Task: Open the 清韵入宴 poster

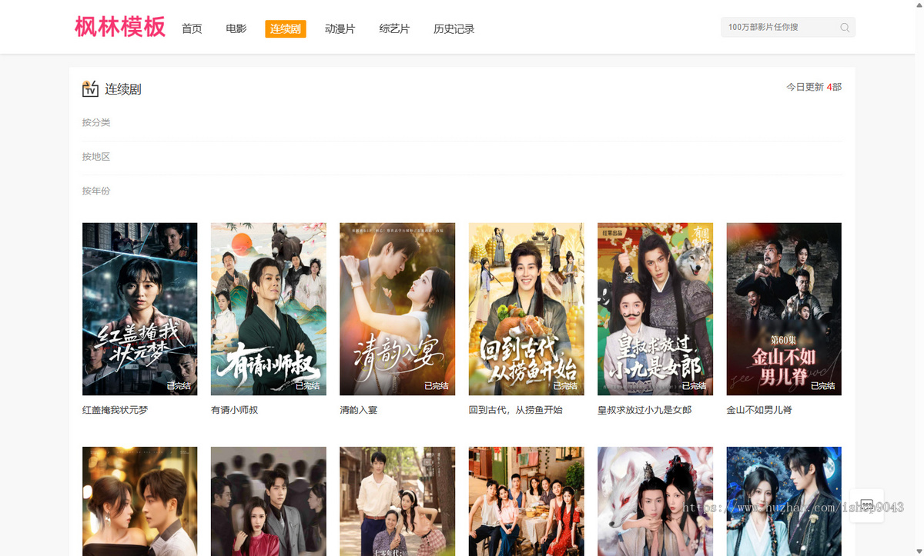Action: click(397, 309)
